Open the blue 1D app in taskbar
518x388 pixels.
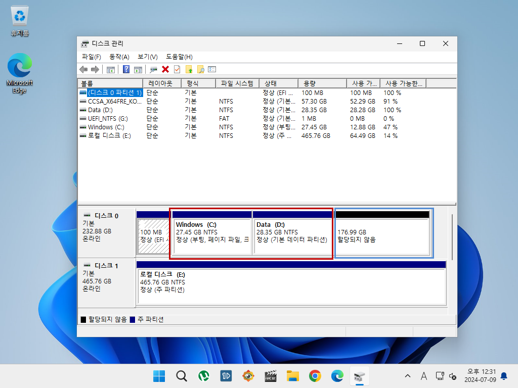pos(226,376)
